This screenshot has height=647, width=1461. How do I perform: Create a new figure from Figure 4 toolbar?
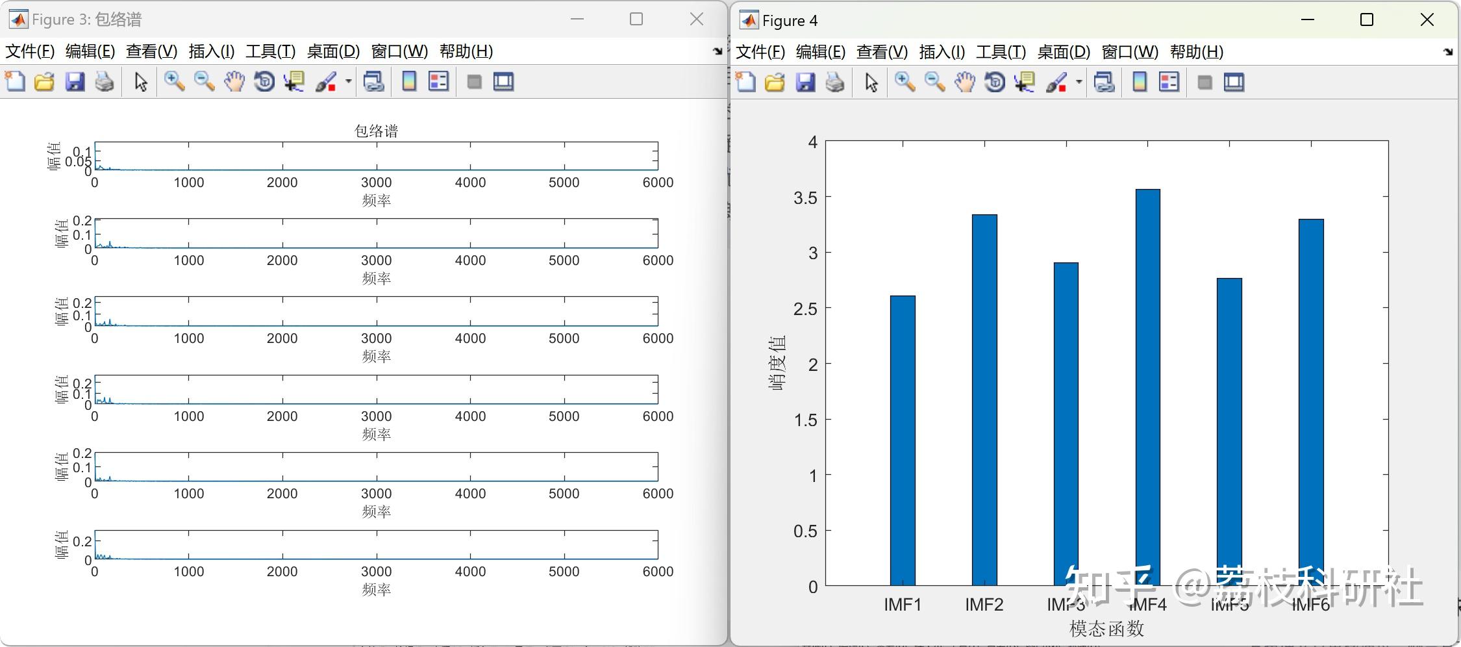click(x=745, y=82)
